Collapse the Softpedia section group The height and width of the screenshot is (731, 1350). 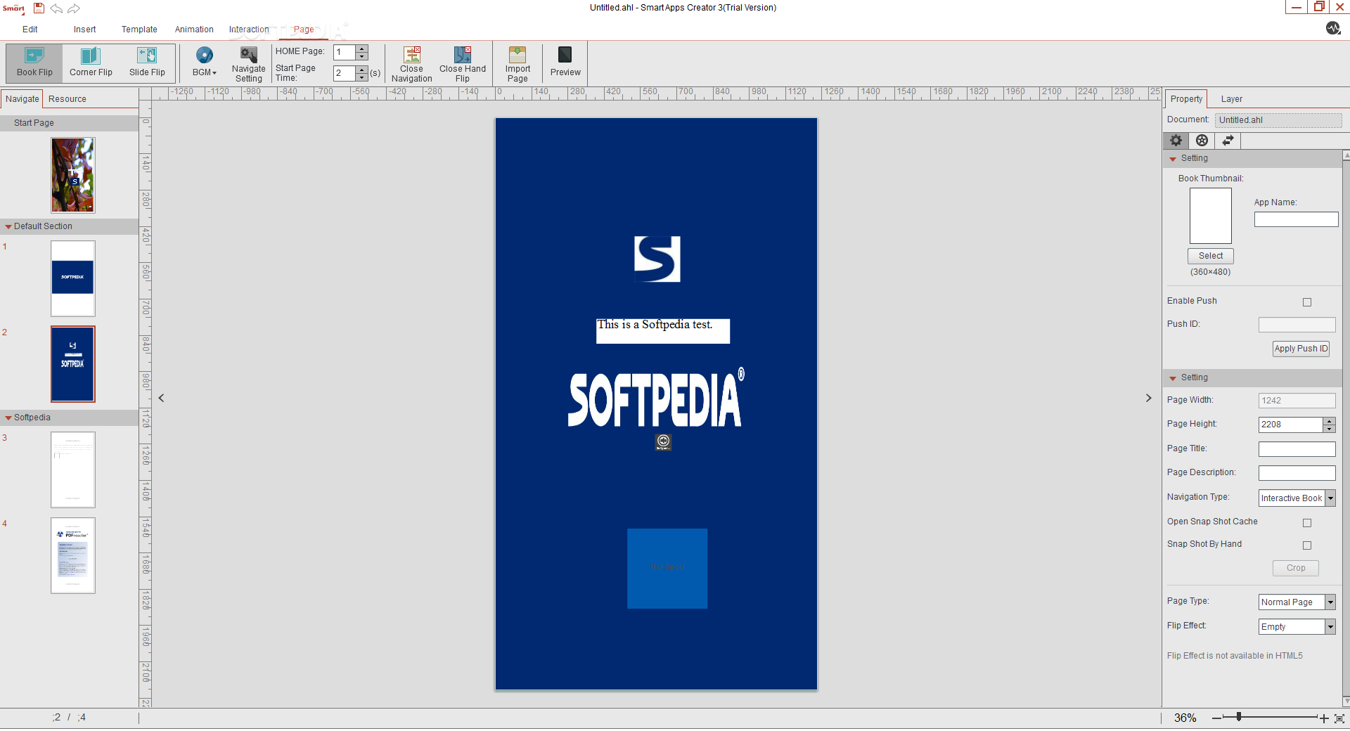(8, 418)
